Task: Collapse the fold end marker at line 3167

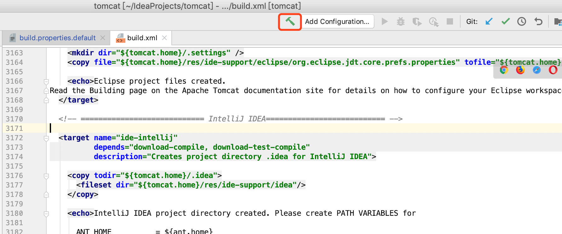Action: pos(46,91)
